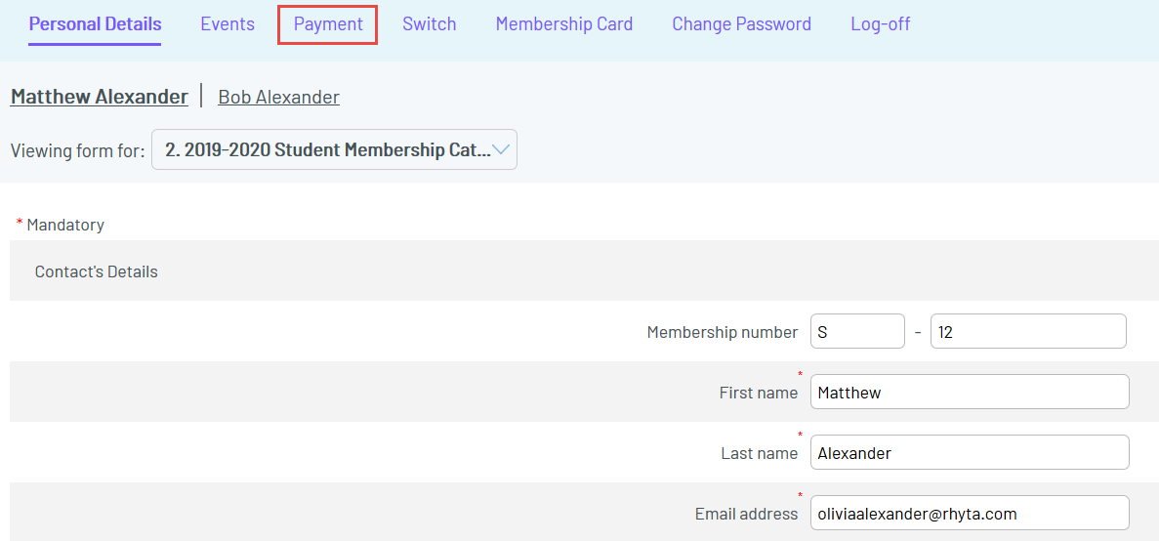Open the Change Password page
Screen dimensions: 1159x541
[x=741, y=24]
